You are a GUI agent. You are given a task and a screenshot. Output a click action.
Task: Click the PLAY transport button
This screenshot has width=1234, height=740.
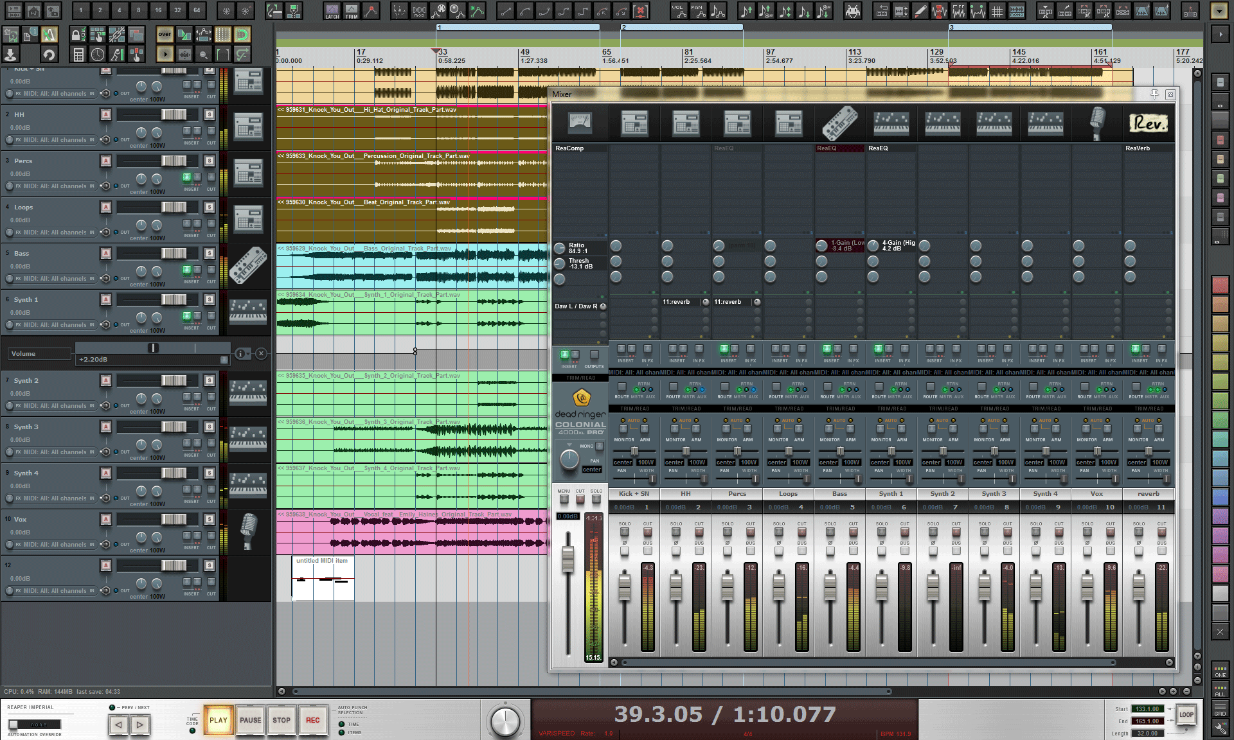click(219, 720)
